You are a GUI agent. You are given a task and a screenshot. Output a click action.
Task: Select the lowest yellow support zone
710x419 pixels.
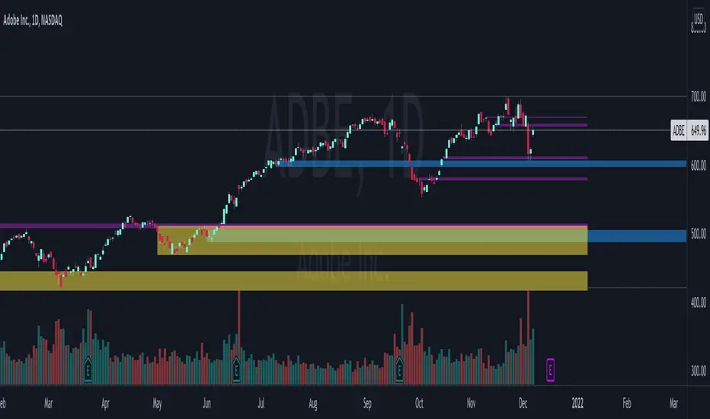point(293,280)
